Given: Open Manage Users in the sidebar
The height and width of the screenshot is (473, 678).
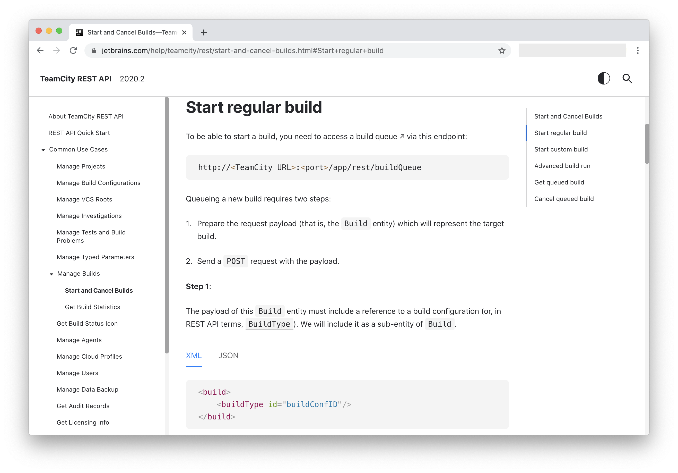Looking at the screenshot, I should coord(77,373).
